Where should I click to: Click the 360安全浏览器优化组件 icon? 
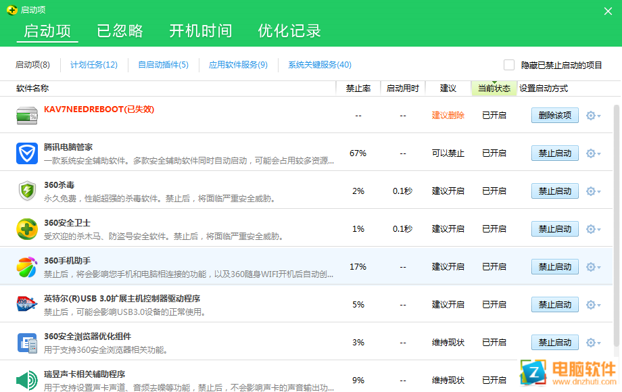click(27, 343)
